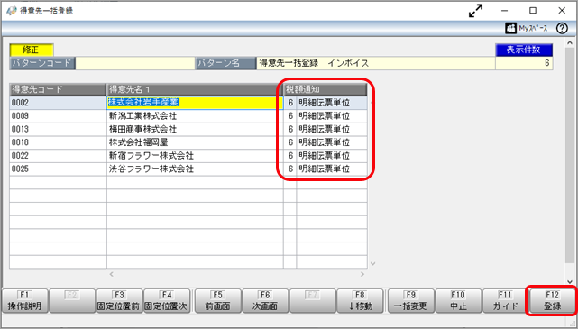Open the help question mark icon
578x329 pixels.
click(562, 28)
